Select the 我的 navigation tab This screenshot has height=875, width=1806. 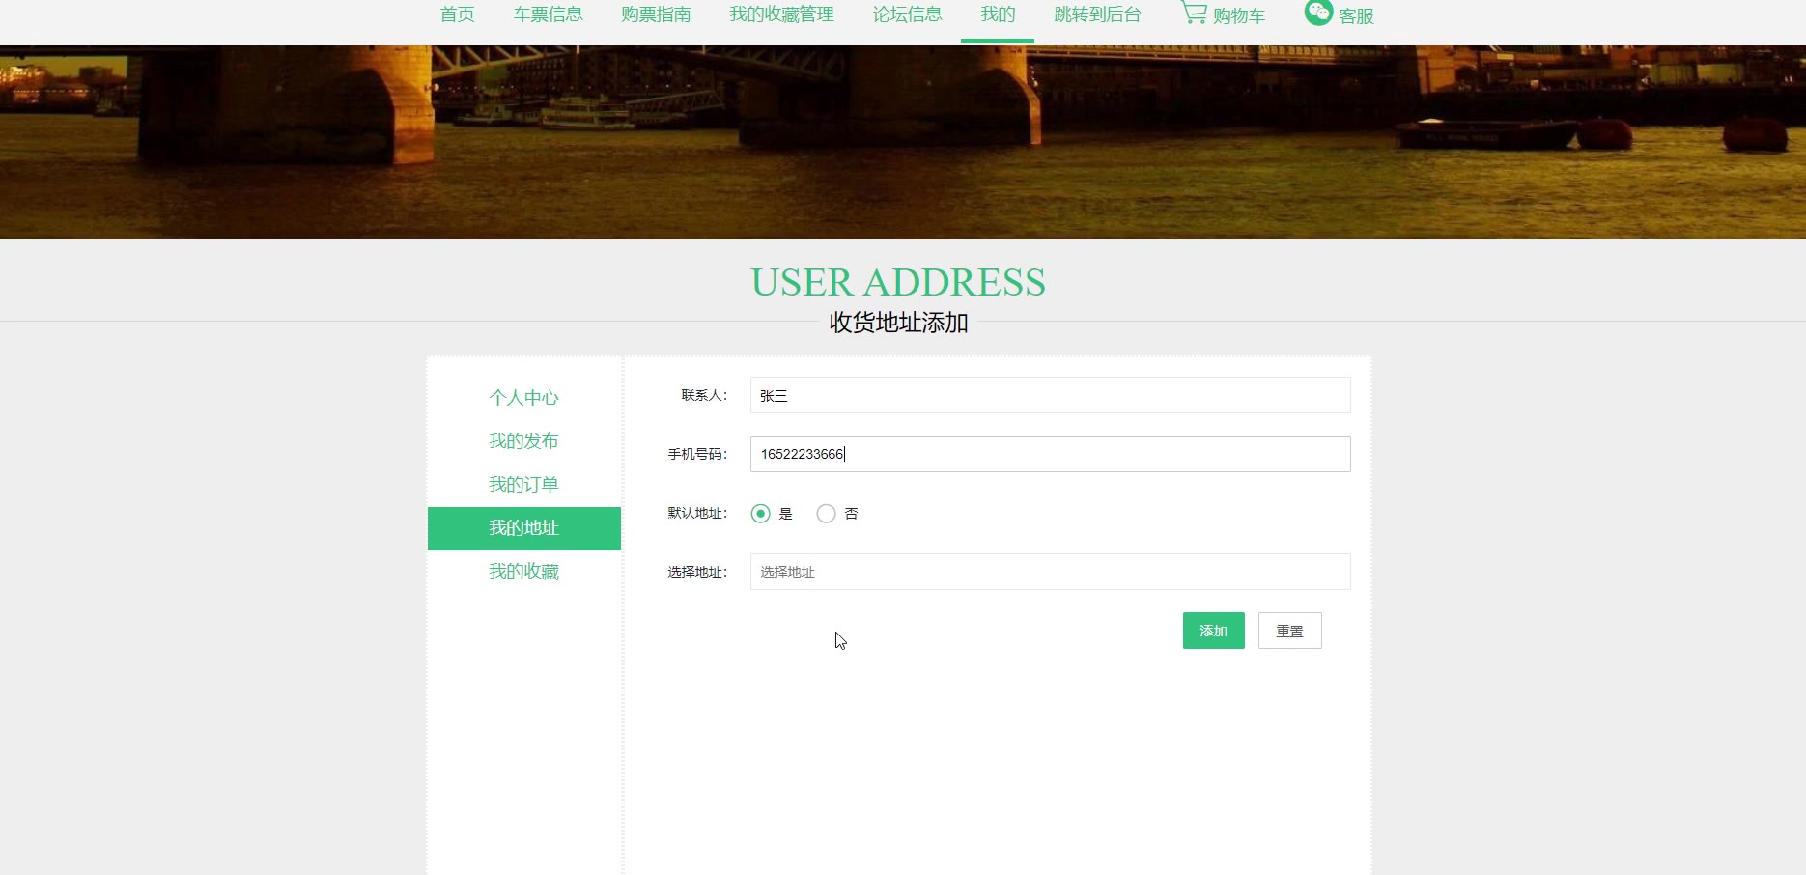point(998,14)
